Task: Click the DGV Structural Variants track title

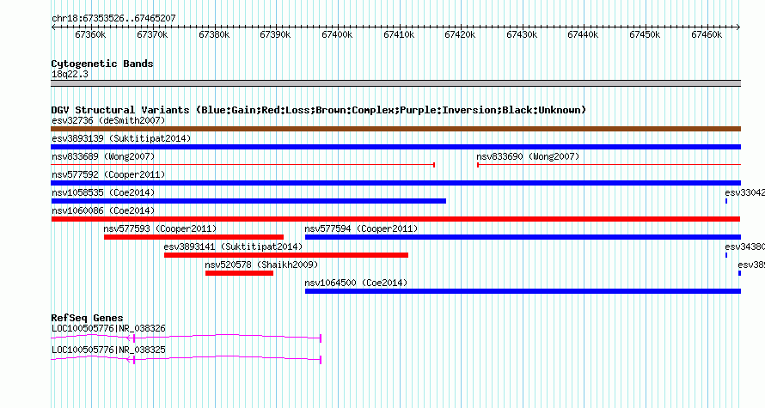Action: [319, 110]
